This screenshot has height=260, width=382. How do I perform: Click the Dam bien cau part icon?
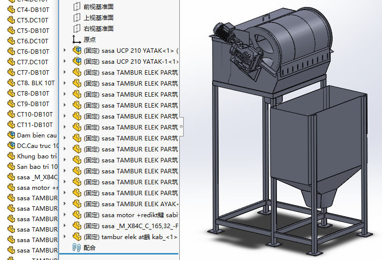[11, 135]
